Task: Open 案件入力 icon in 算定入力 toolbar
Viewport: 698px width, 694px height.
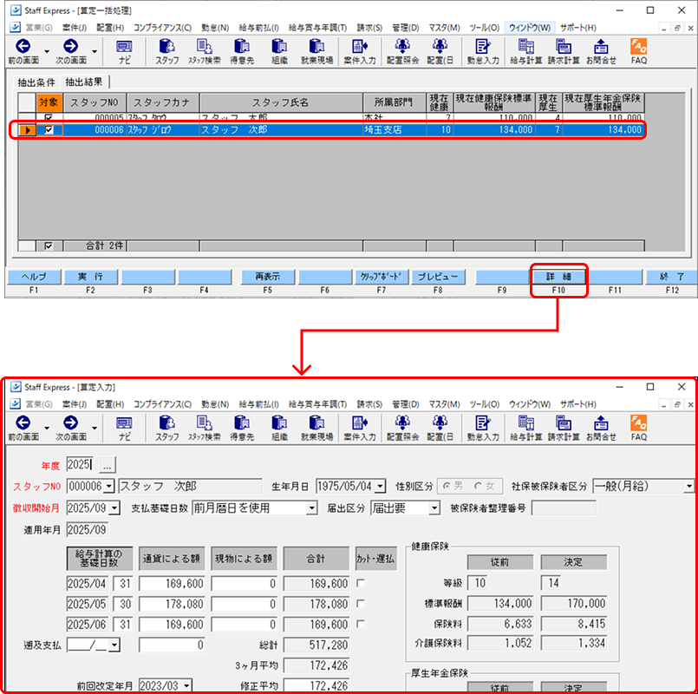Action: (360, 423)
